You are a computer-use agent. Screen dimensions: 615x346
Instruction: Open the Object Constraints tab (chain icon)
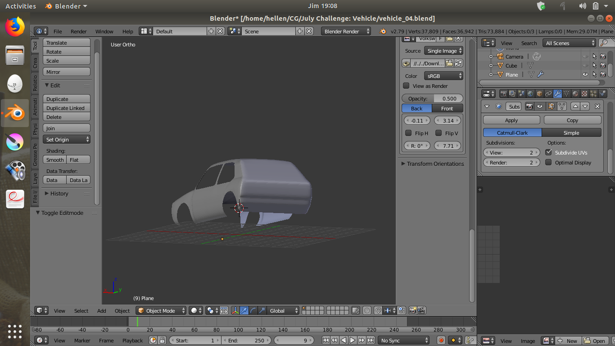point(548,94)
